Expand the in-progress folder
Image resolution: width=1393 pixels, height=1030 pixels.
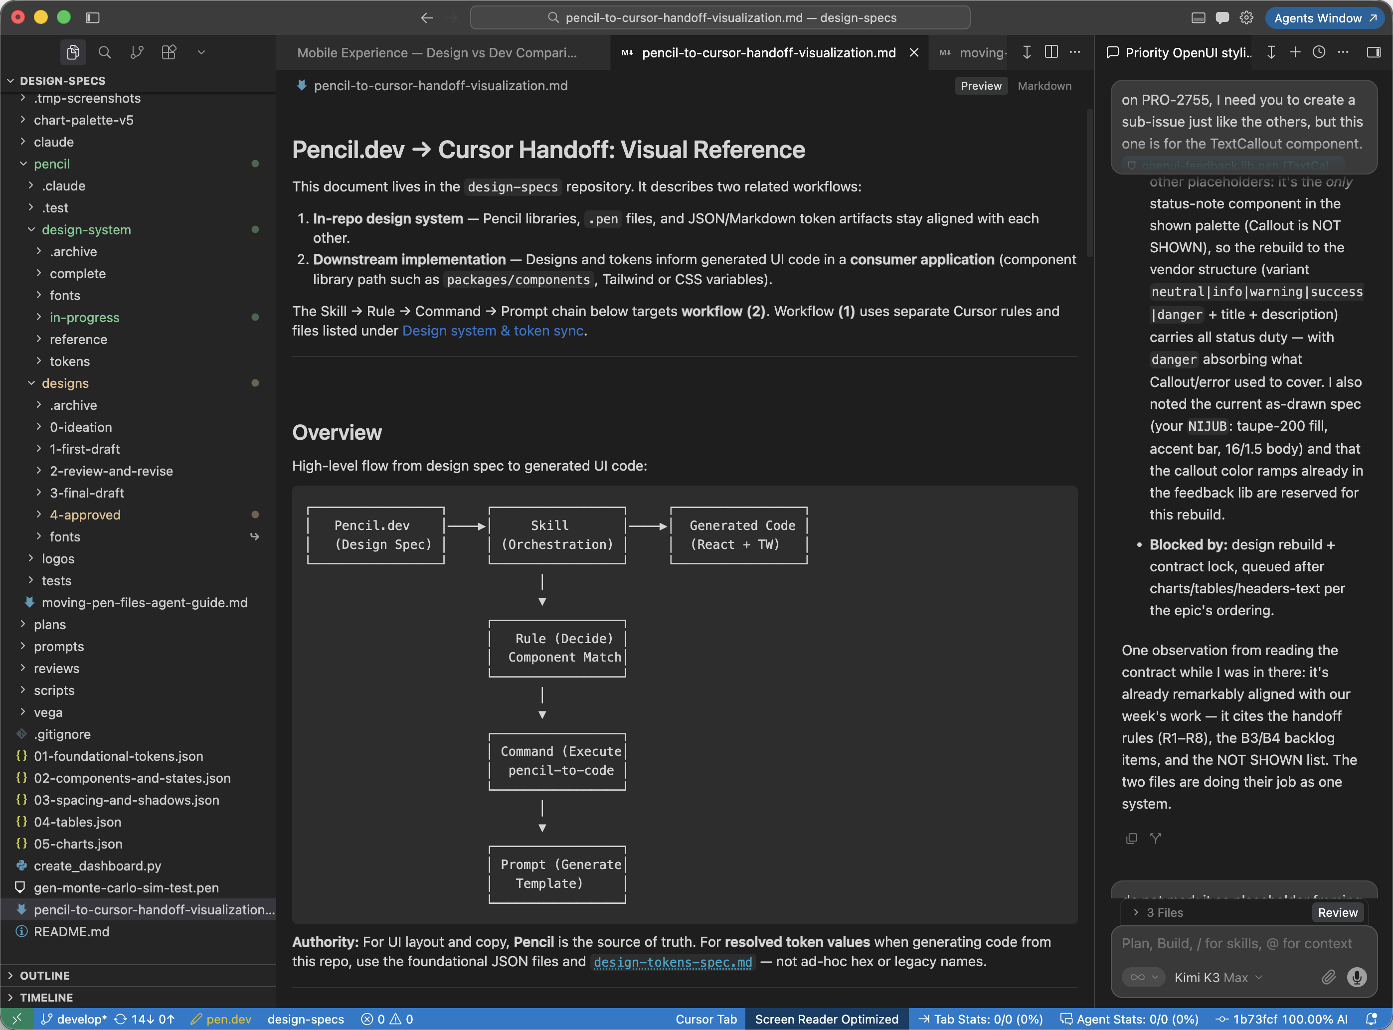139,318
